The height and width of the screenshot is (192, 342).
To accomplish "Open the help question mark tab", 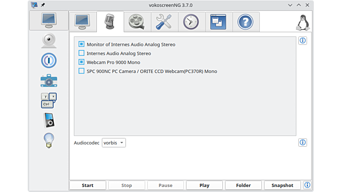I will (246, 22).
